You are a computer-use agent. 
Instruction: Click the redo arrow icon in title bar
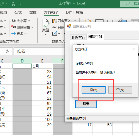tap(2, 4)
